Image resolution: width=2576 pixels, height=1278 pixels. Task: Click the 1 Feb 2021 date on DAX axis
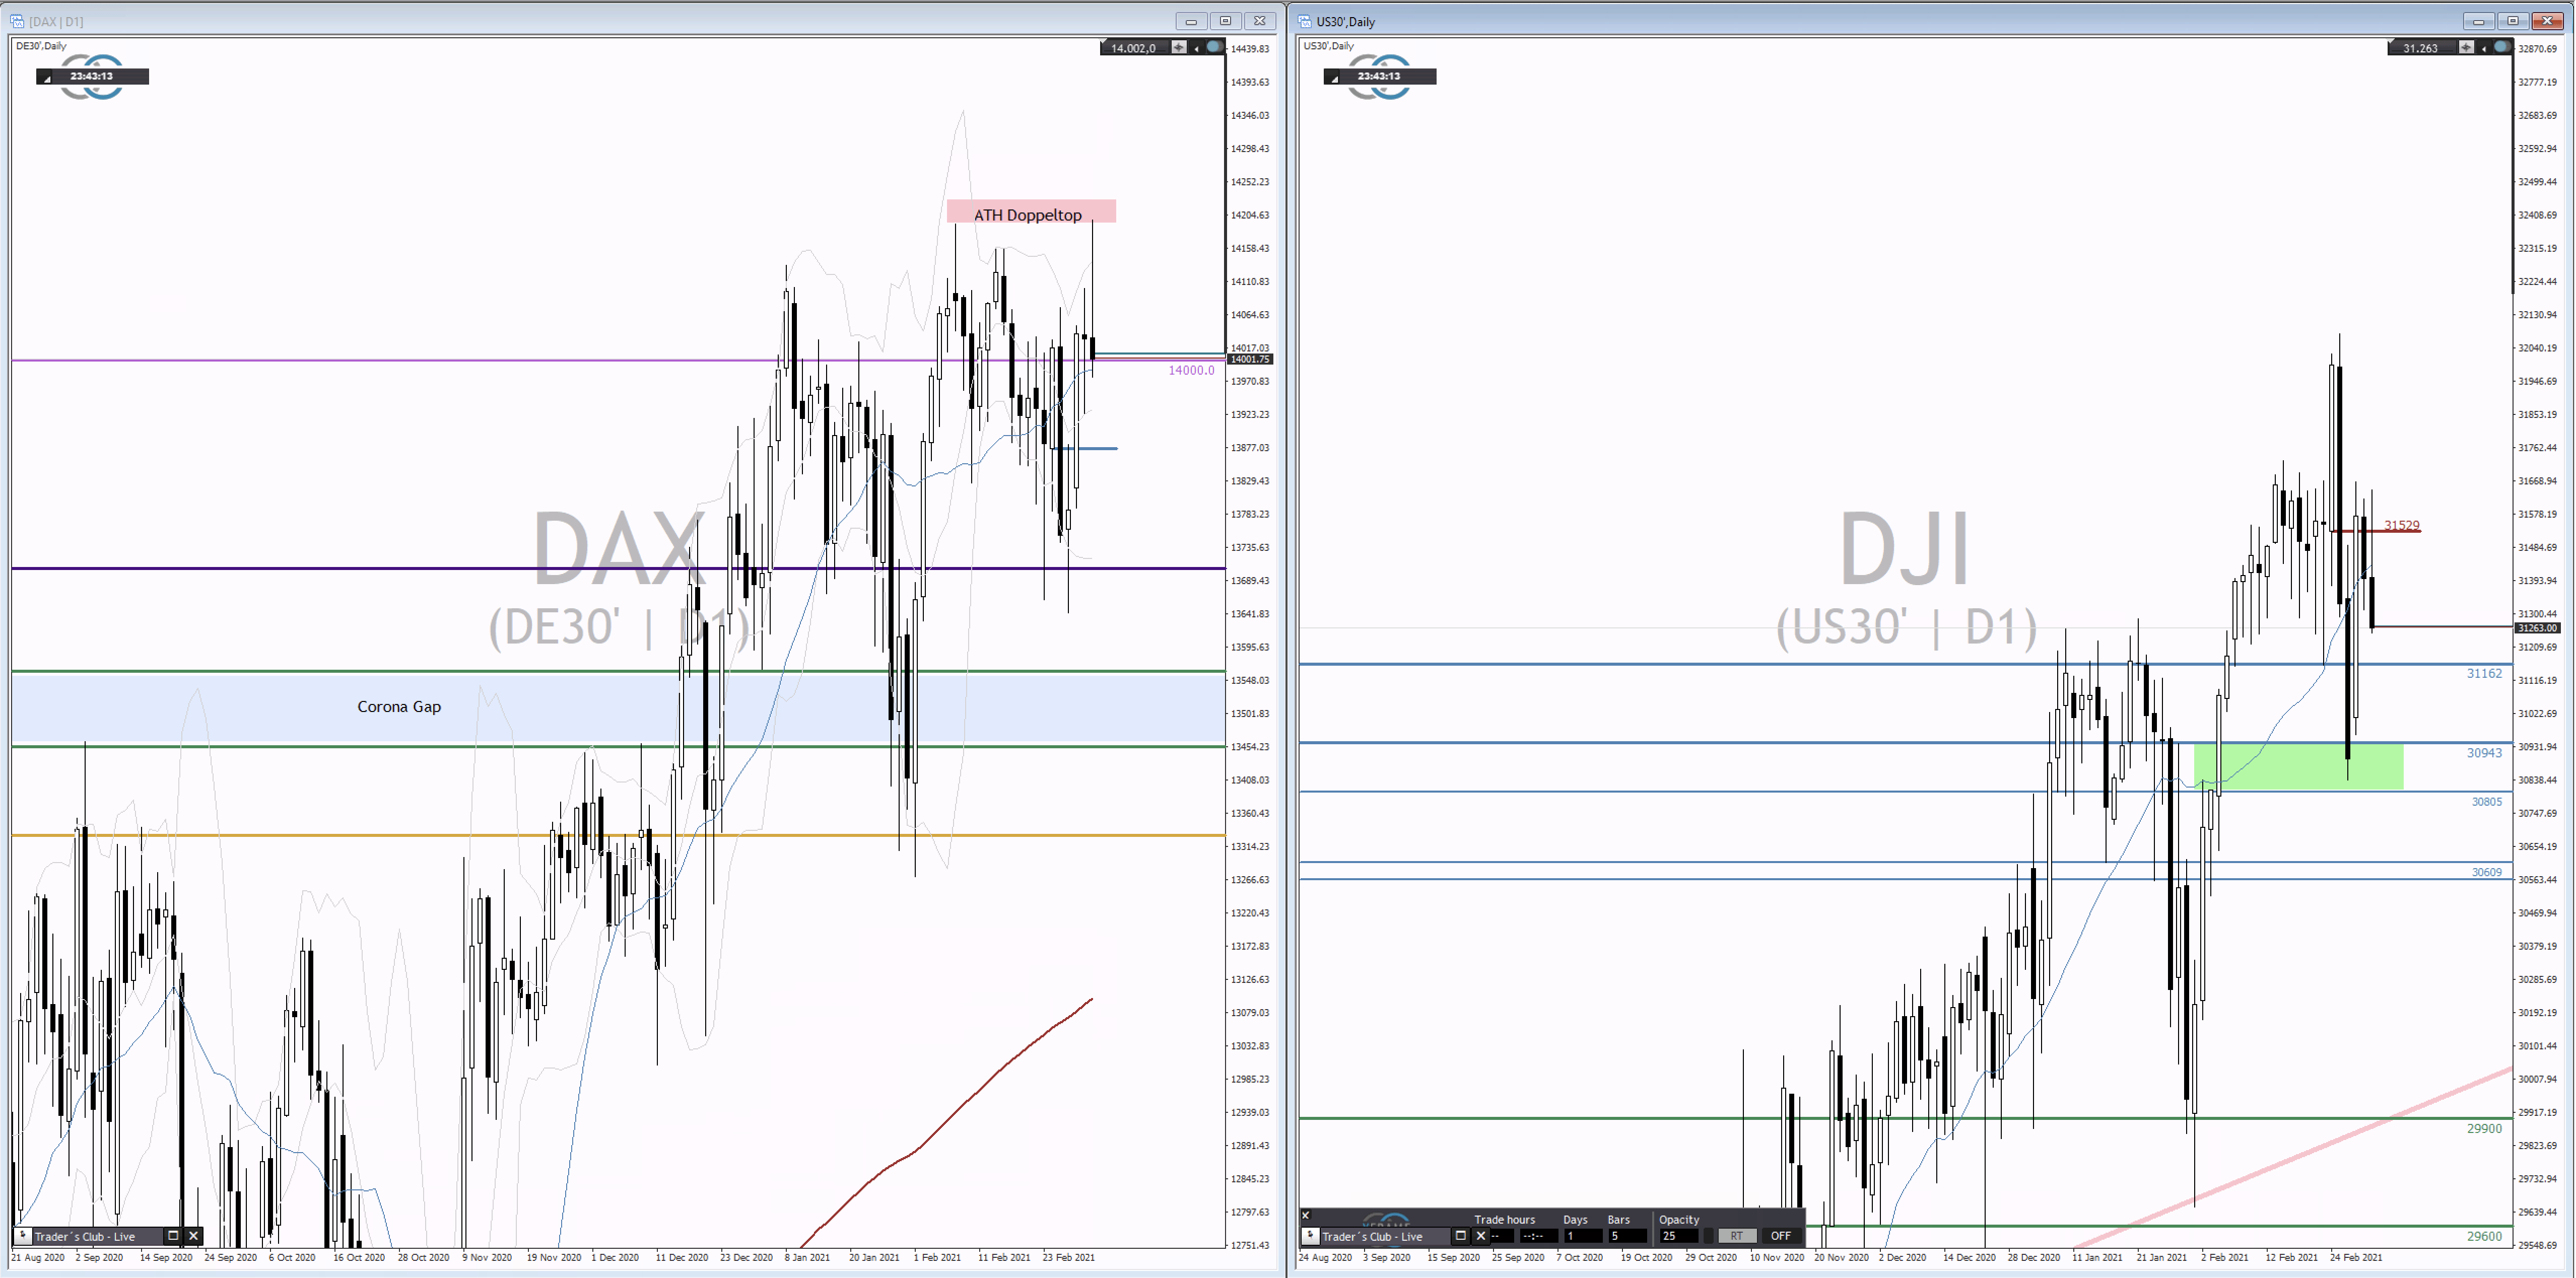point(937,1257)
